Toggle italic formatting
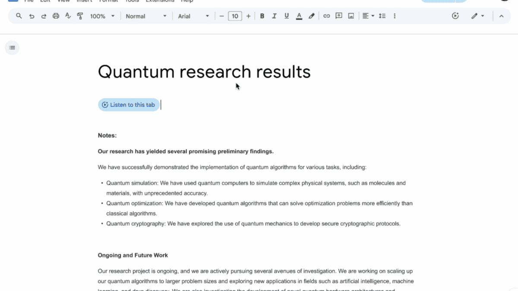This screenshot has width=518, height=291. point(274,16)
